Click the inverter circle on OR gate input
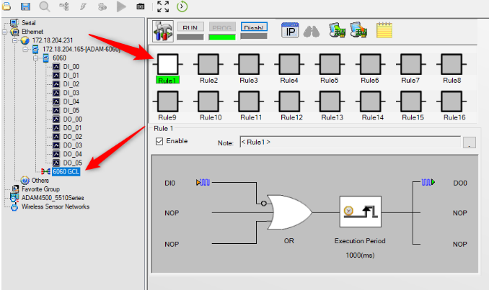This screenshot has width=489, height=290. click(x=263, y=204)
